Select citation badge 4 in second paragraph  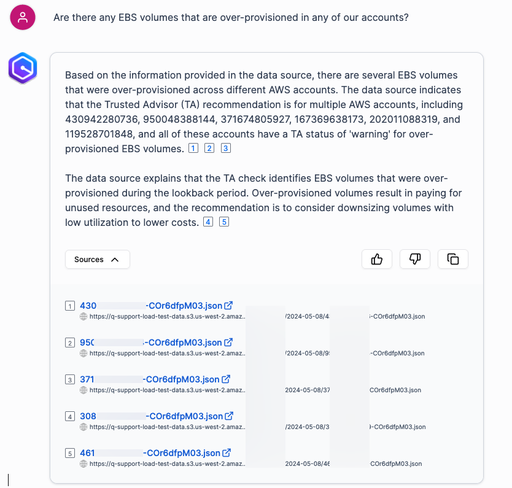[x=208, y=222]
